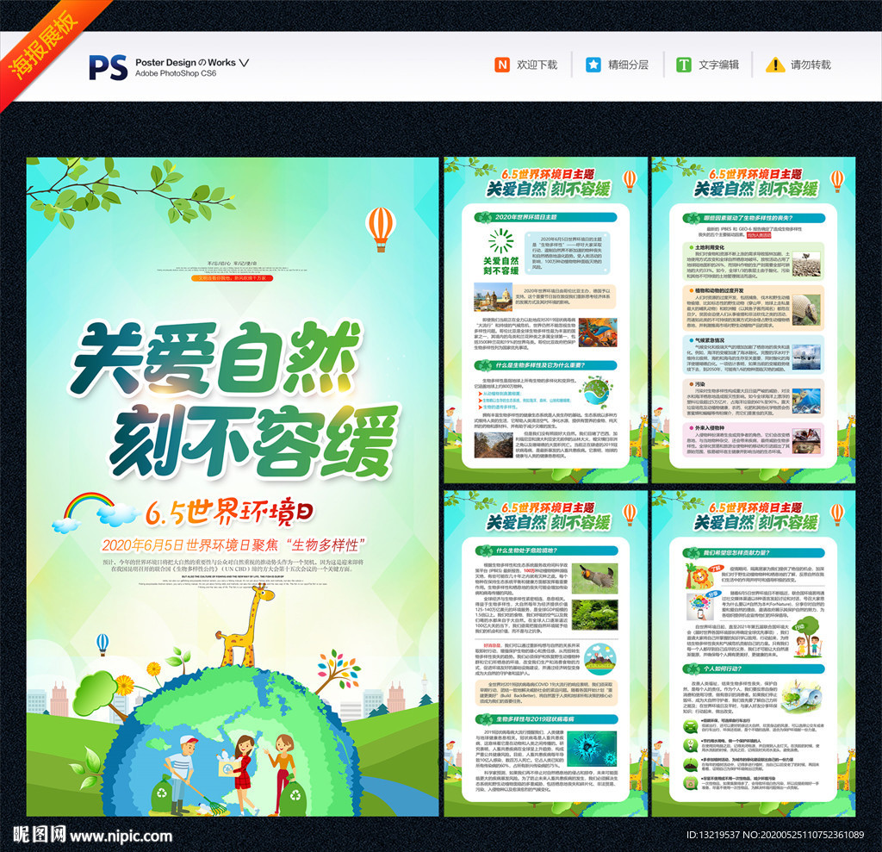
Task: Select the 我们希望您怎样贡献力量 panel thumbnail
Action: click(753, 653)
